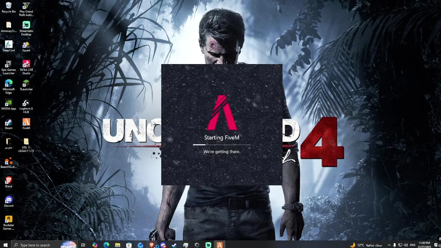The width and height of the screenshot is (441, 248).
Task: Open Discord from the taskbar
Action: [163, 245]
